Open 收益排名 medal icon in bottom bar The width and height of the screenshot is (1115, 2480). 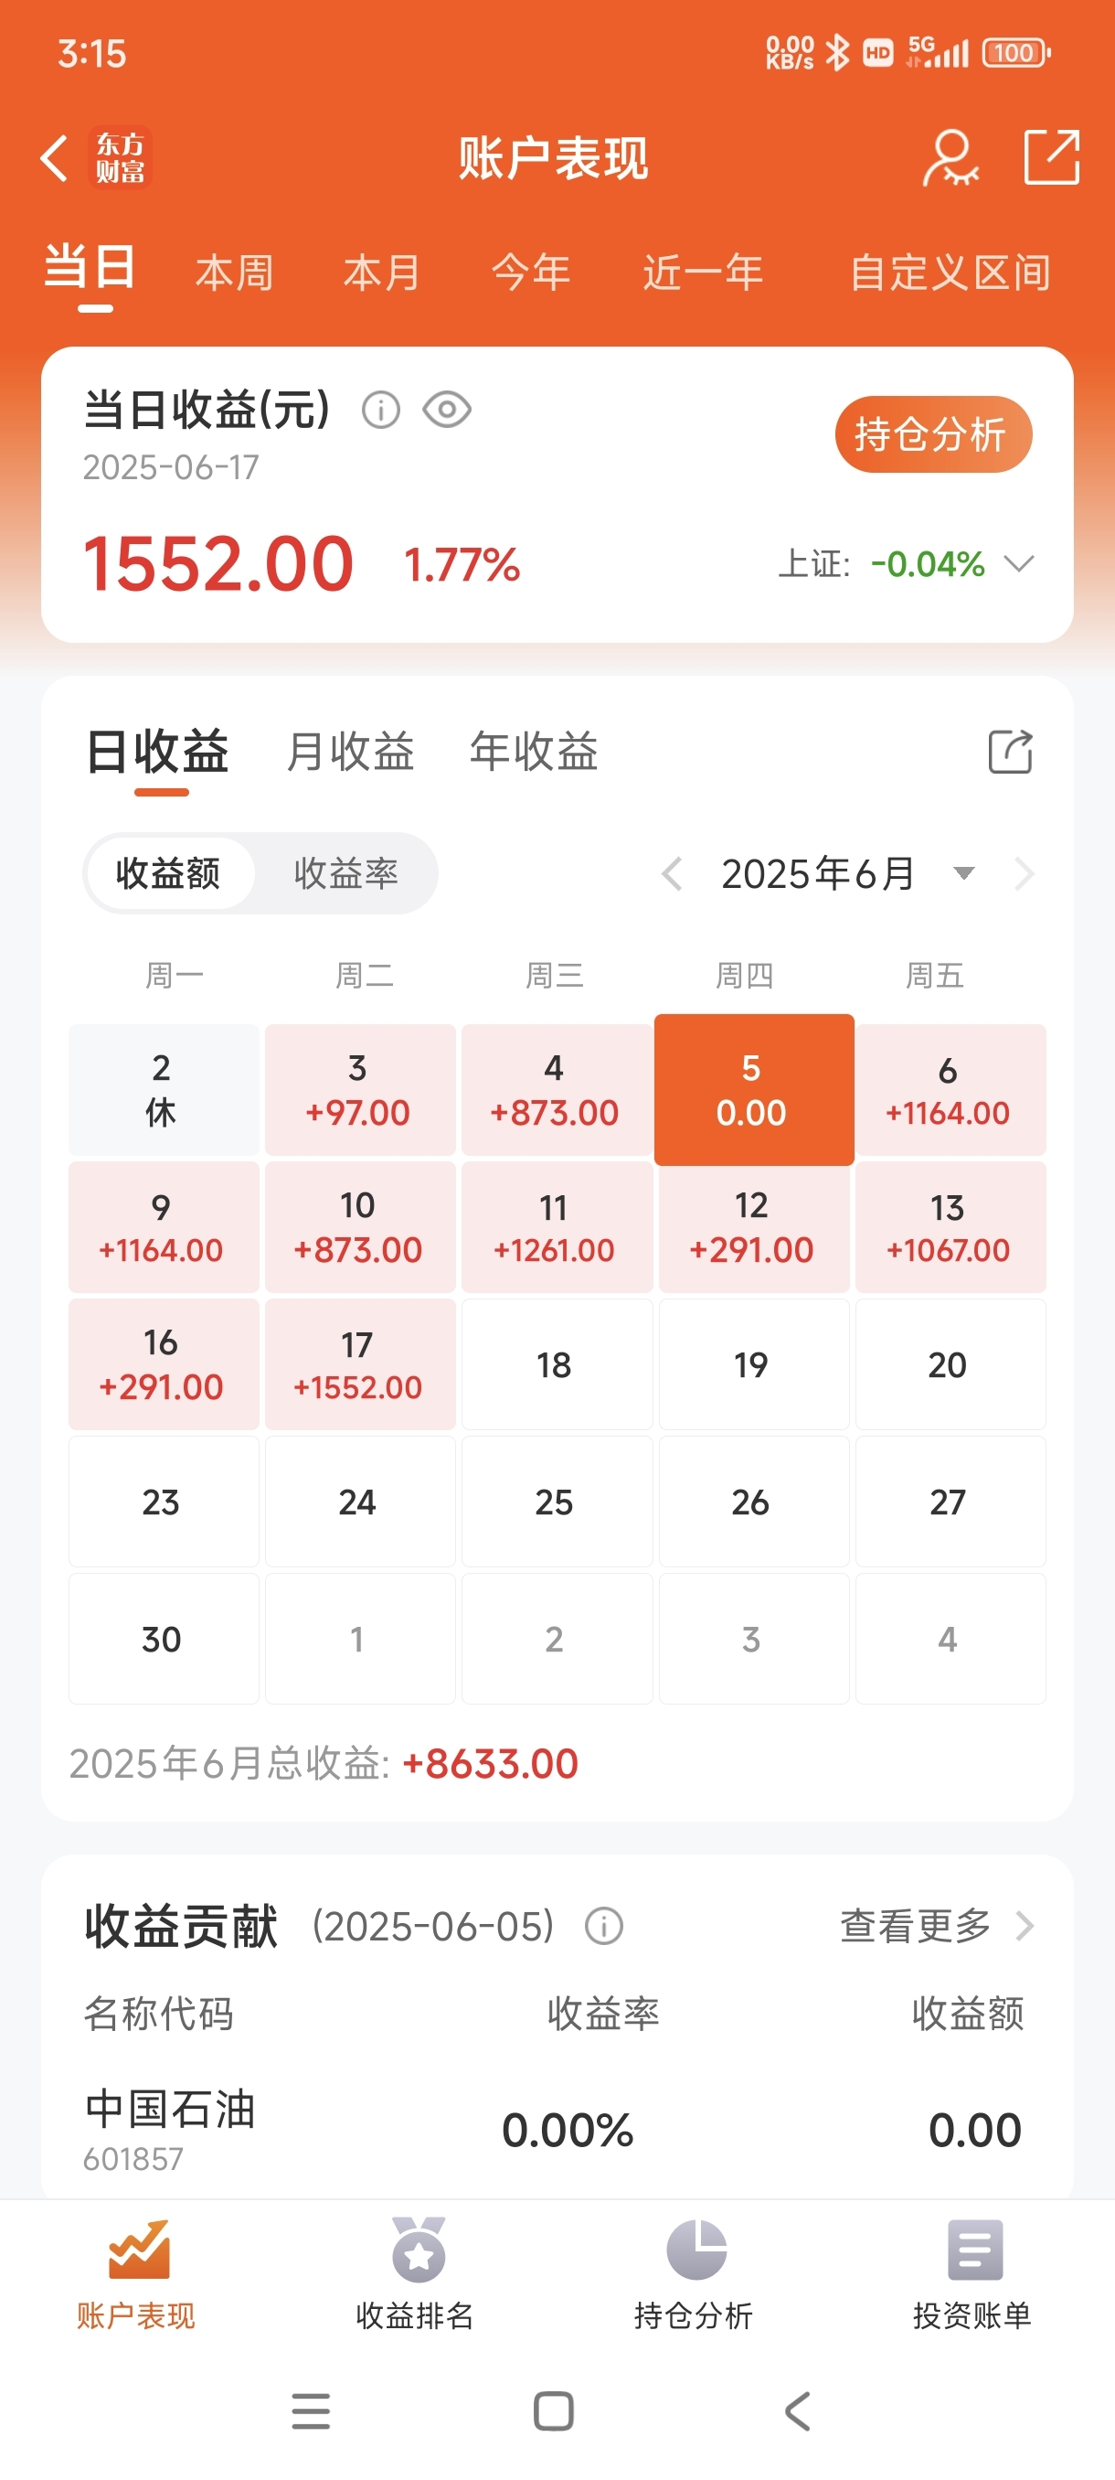coord(418,2249)
